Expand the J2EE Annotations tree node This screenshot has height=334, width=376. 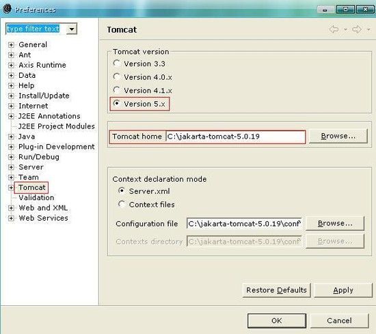coord(11,116)
